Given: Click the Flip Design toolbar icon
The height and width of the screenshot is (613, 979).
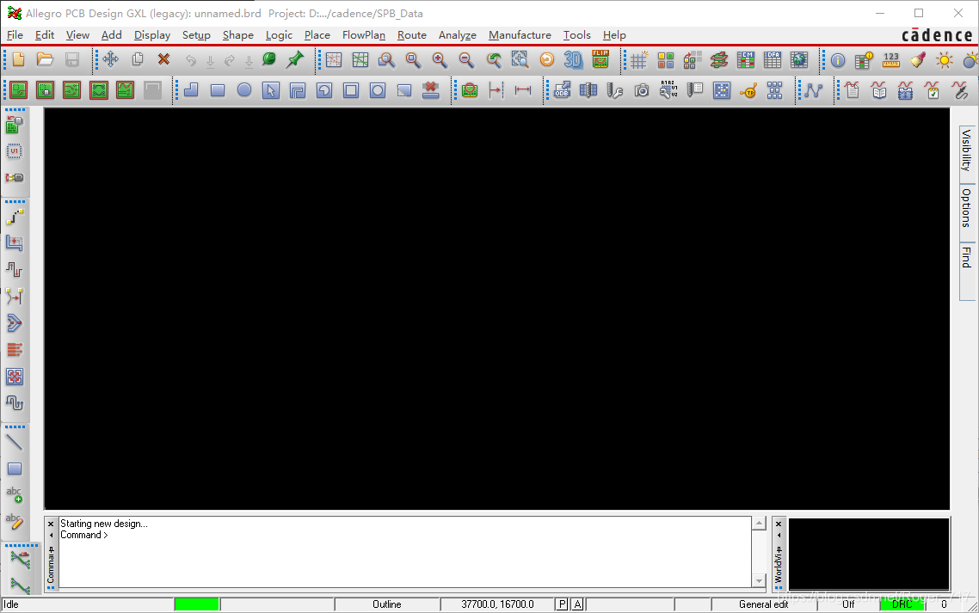Looking at the screenshot, I should pos(600,60).
